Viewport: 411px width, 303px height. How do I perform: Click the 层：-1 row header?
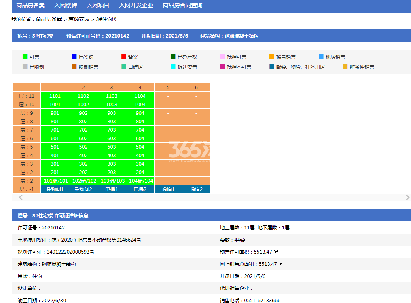coord(27,189)
